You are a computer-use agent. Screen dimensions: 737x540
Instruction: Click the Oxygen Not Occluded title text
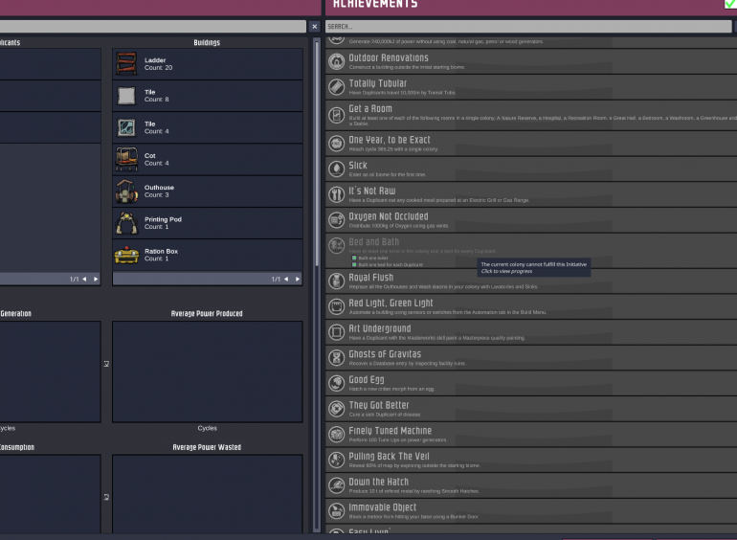(389, 216)
